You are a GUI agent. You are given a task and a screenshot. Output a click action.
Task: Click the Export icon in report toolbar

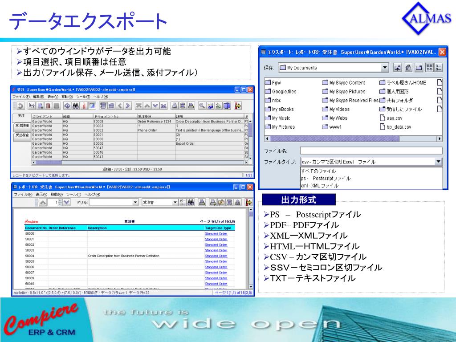point(238,203)
